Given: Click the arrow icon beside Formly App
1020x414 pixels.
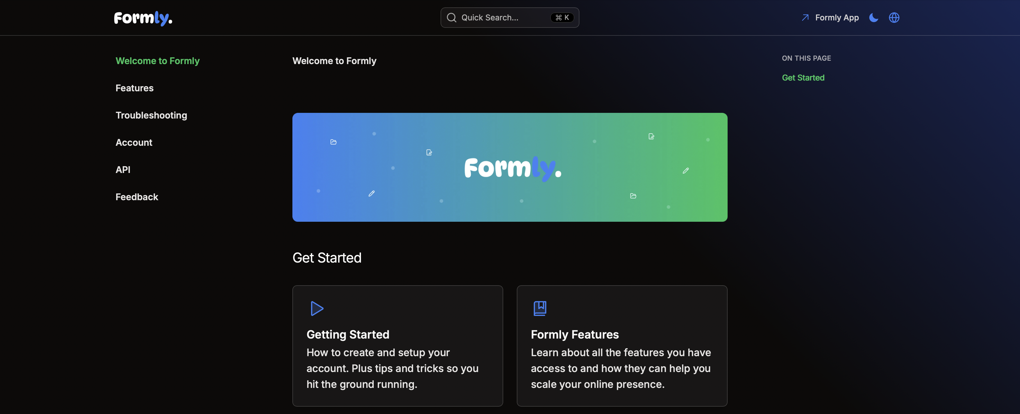Looking at the screenshot, I should (x=805, y=18).
